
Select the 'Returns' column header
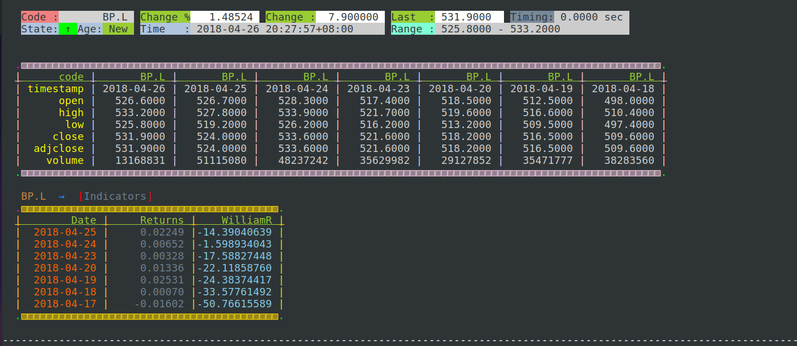coord(162,220)
